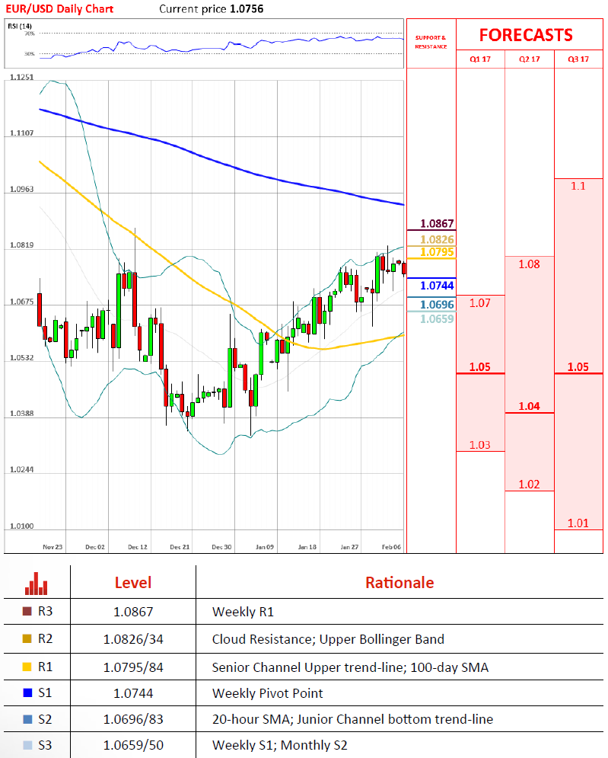Viewport: 608px width, 758px height.
Task: Click the 1.0100 price axis label
Action: click(22, 526)
